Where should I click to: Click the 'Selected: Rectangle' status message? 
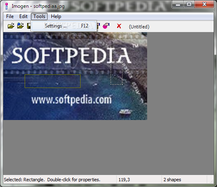[52, 180]
